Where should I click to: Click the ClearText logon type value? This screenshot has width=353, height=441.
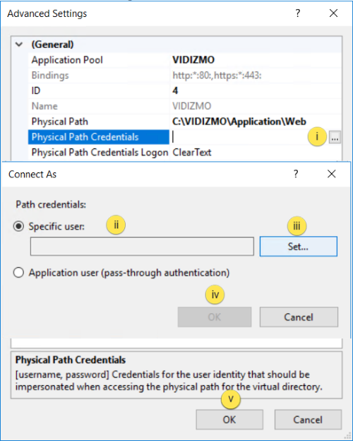(192, 153)
